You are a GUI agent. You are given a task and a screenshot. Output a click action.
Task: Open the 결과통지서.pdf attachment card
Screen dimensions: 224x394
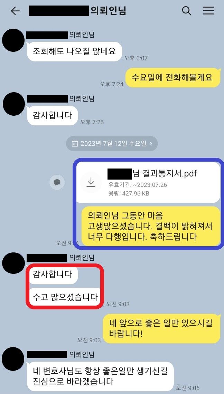(148, 182)
